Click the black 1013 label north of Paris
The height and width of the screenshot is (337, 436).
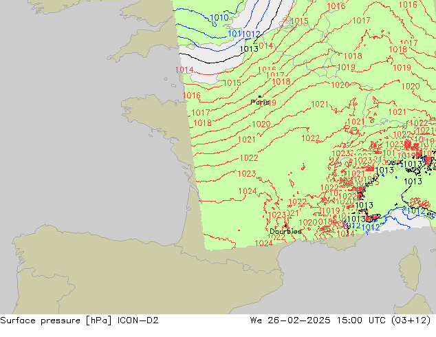(249, 49)
